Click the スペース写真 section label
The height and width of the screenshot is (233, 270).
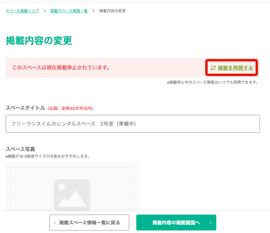[x=20, y=149]
